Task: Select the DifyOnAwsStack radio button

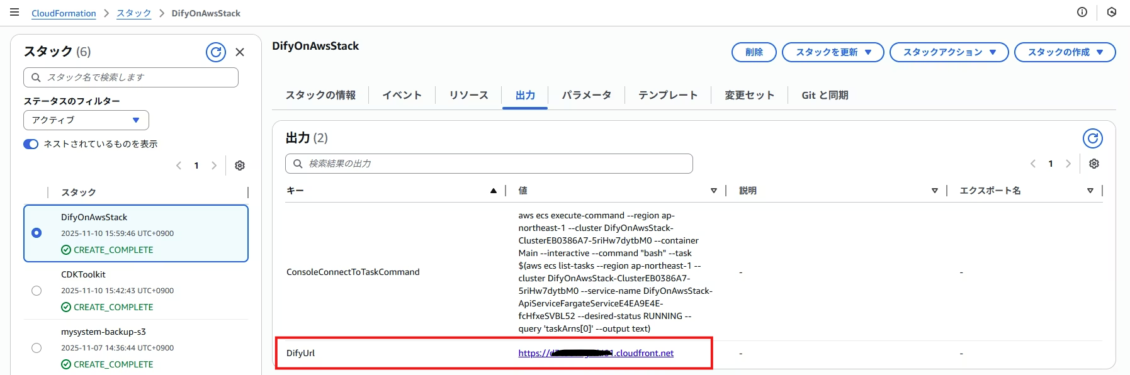Action: pyautogui.click(x=37, y=233)
